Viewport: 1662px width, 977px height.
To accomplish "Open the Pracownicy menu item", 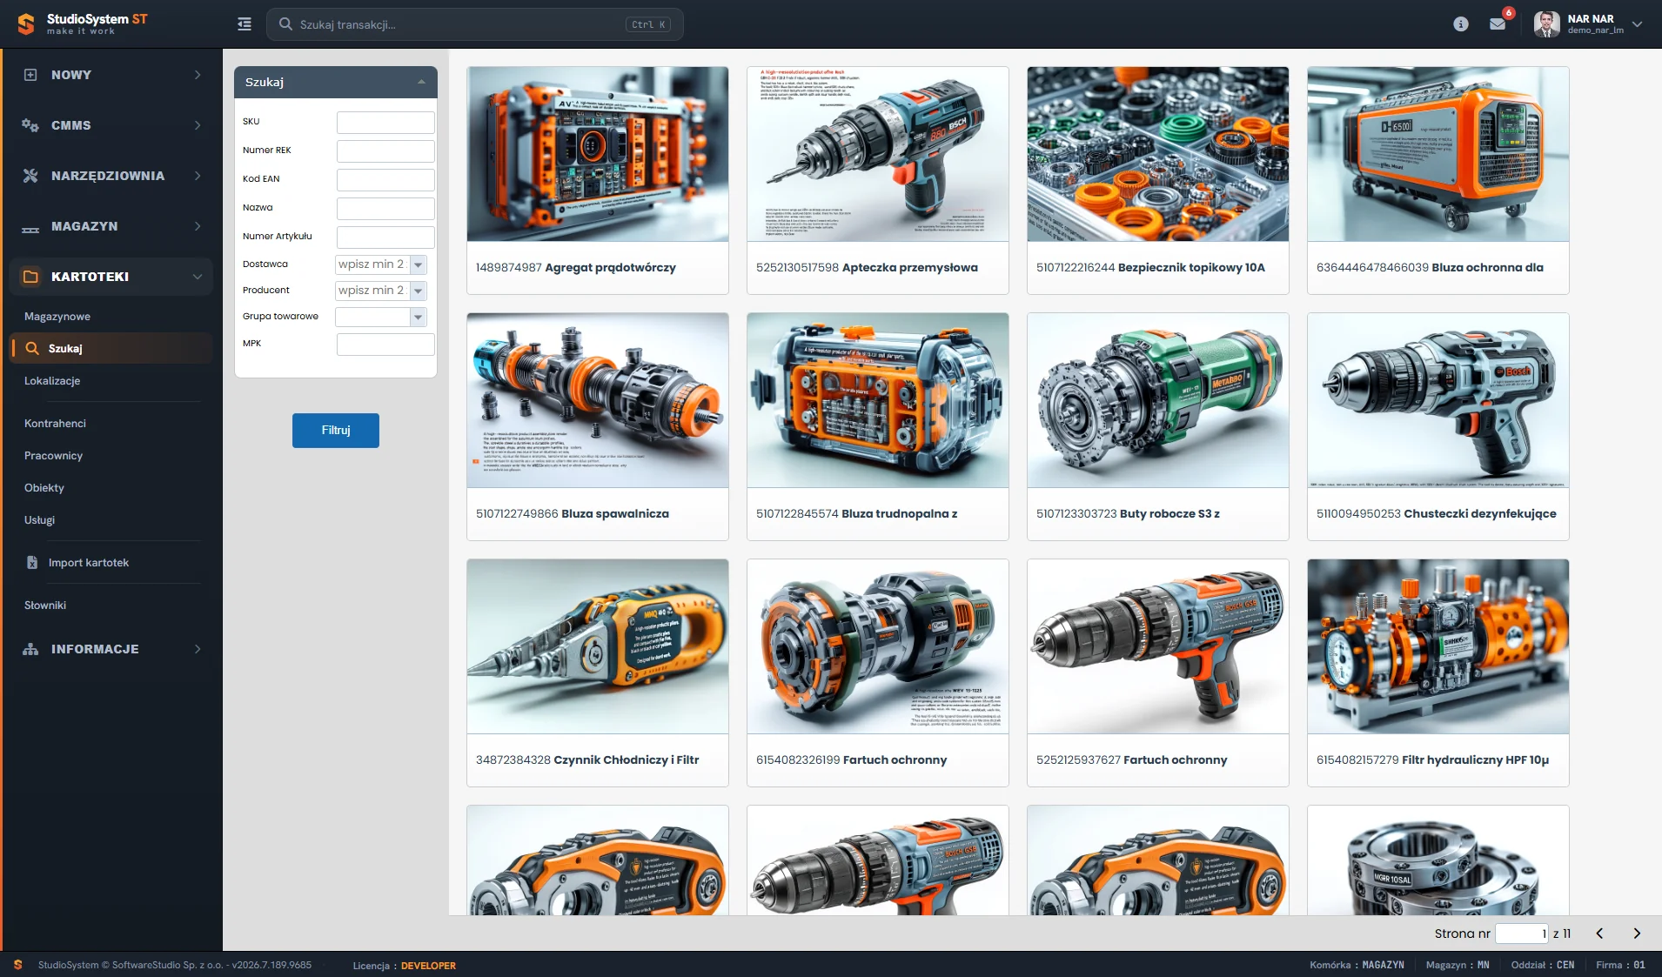I will tap(53, 456).
